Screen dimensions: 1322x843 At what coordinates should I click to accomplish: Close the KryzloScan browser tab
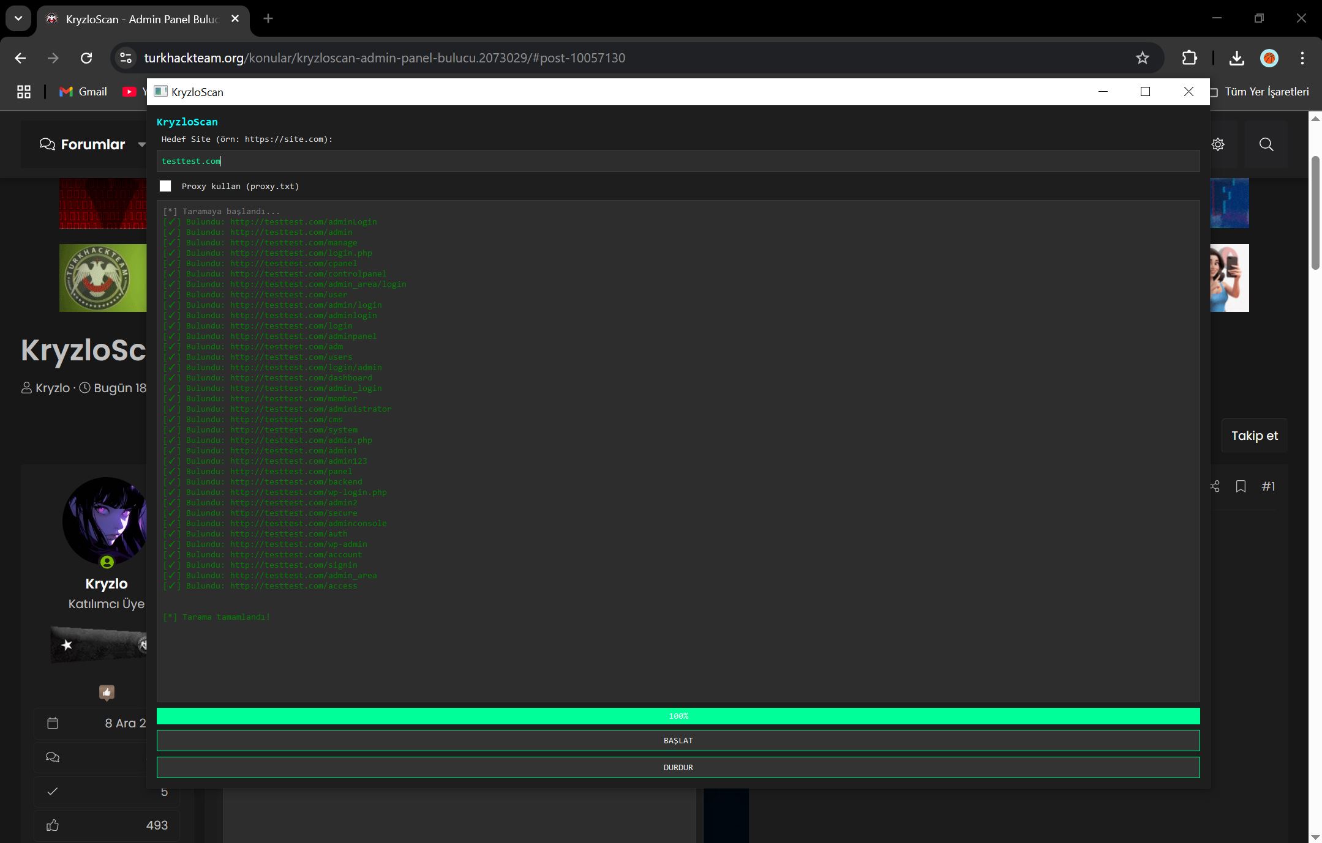point(235,19)
